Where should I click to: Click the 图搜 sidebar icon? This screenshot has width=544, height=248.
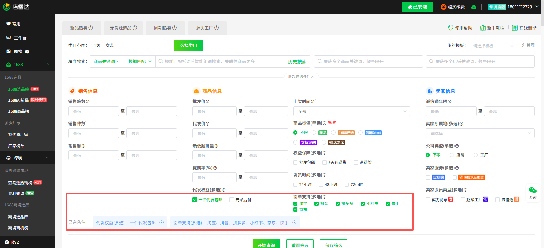[8, 51]
